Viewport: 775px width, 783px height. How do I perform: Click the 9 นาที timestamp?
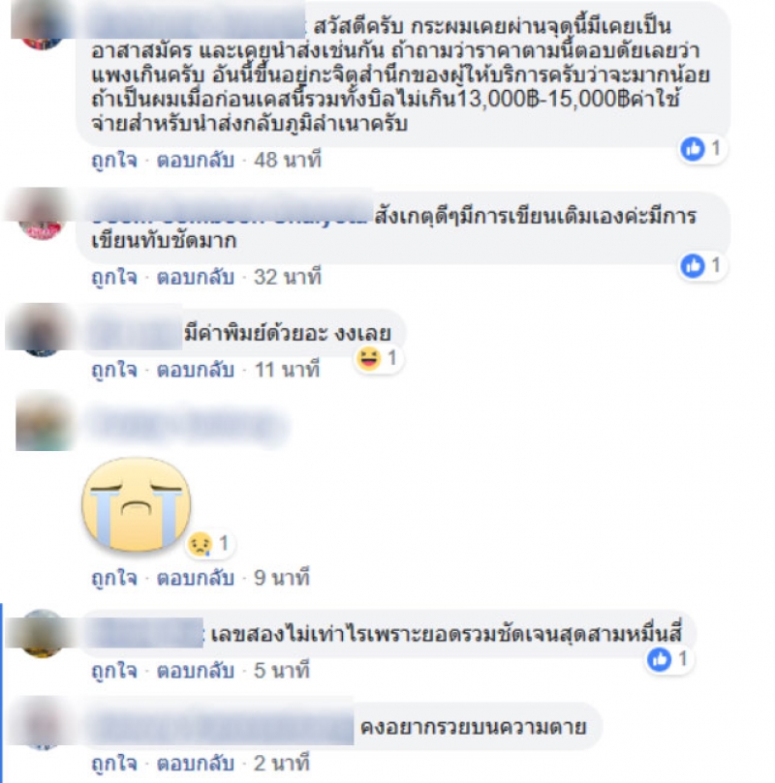pos(282,578)
